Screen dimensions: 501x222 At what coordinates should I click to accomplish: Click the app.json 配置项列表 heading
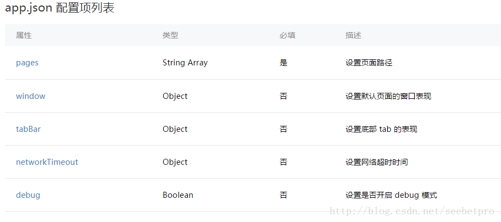[x=60, y=8]
